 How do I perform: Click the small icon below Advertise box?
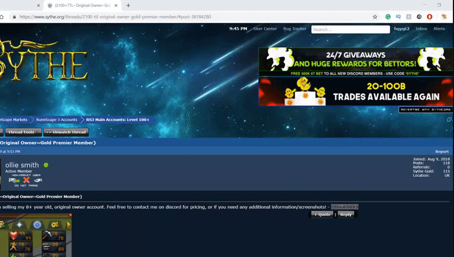(x=449, y=119)
